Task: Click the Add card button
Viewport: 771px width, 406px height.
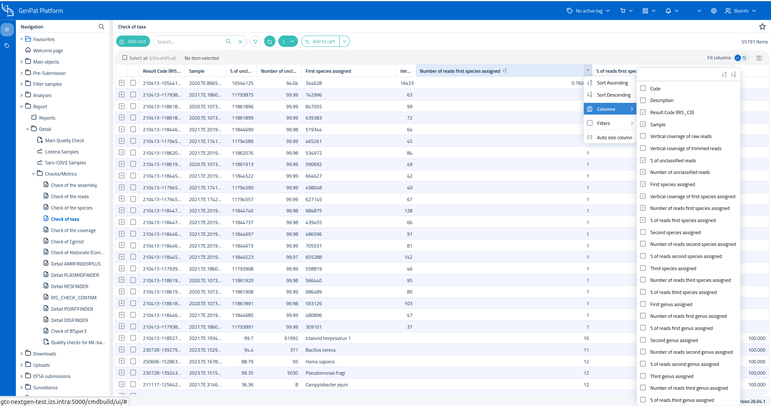Action: tap(133, 41)
